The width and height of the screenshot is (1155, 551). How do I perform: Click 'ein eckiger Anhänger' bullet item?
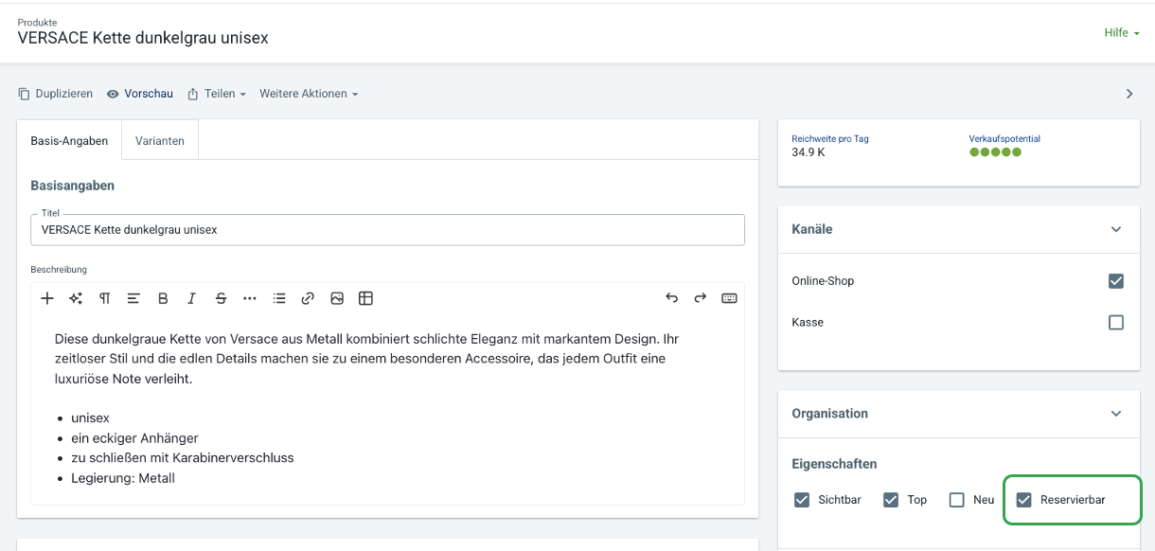click(134, 438)
